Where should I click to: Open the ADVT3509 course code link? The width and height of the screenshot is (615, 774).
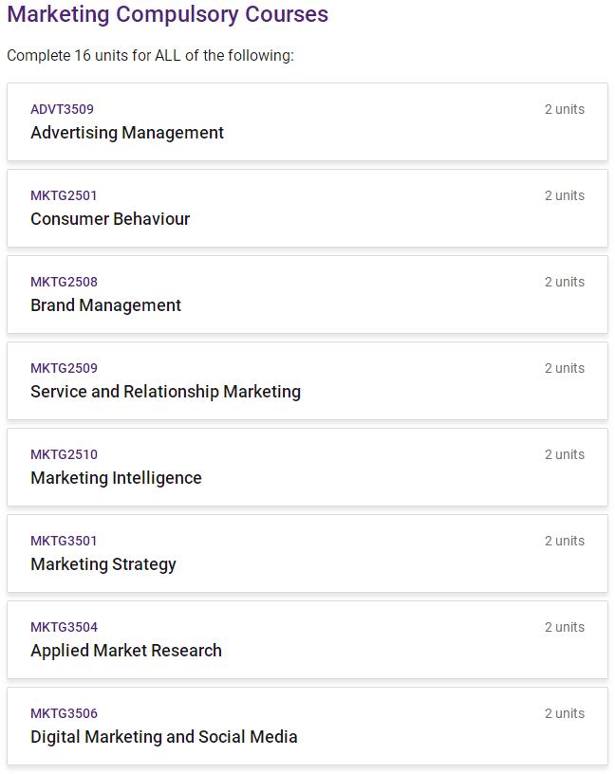point(62,109)
